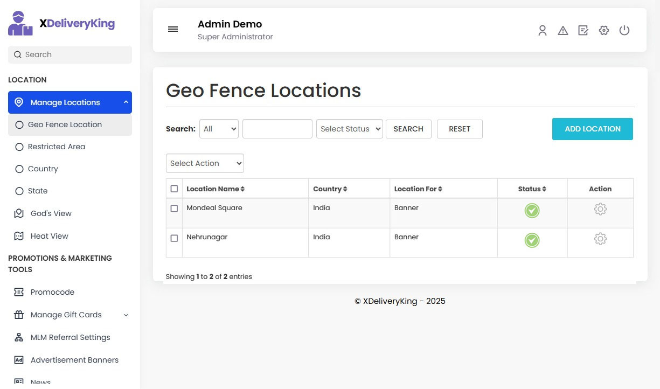
Task: Click the ADD LOCATION button
Action: pos(592,129)
